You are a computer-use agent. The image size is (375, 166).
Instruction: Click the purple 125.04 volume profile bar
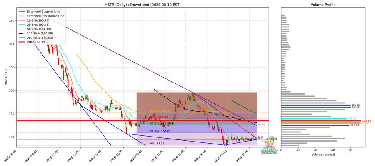pos(315,125)
